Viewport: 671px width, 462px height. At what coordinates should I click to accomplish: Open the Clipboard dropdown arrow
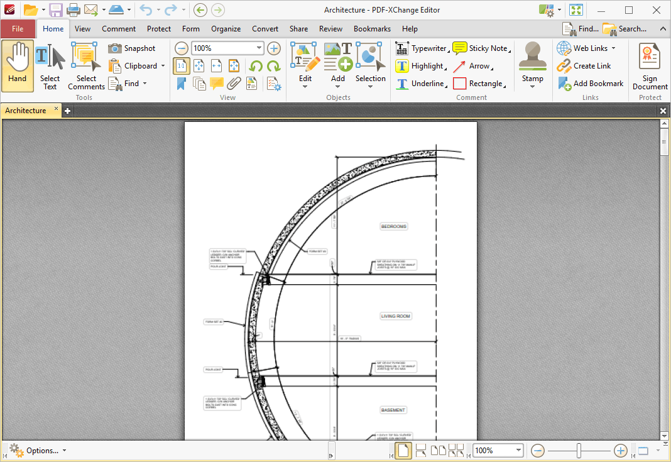coord(163,66)
